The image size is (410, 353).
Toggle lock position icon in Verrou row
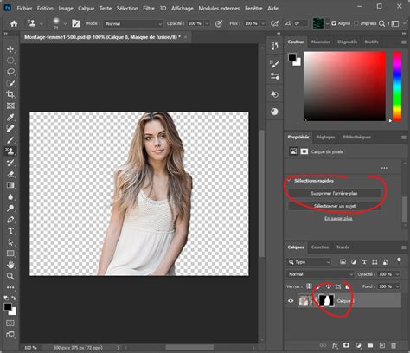tap(328, 286)
